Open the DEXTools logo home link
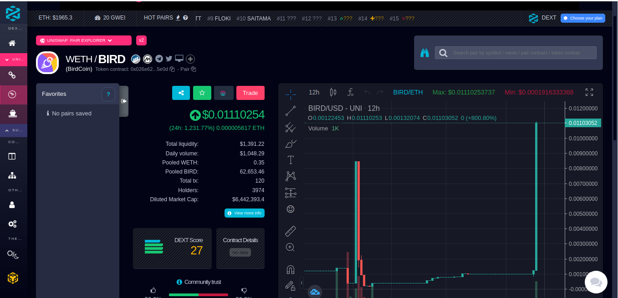This screenshot has height=298, width=618. (13, 13)
